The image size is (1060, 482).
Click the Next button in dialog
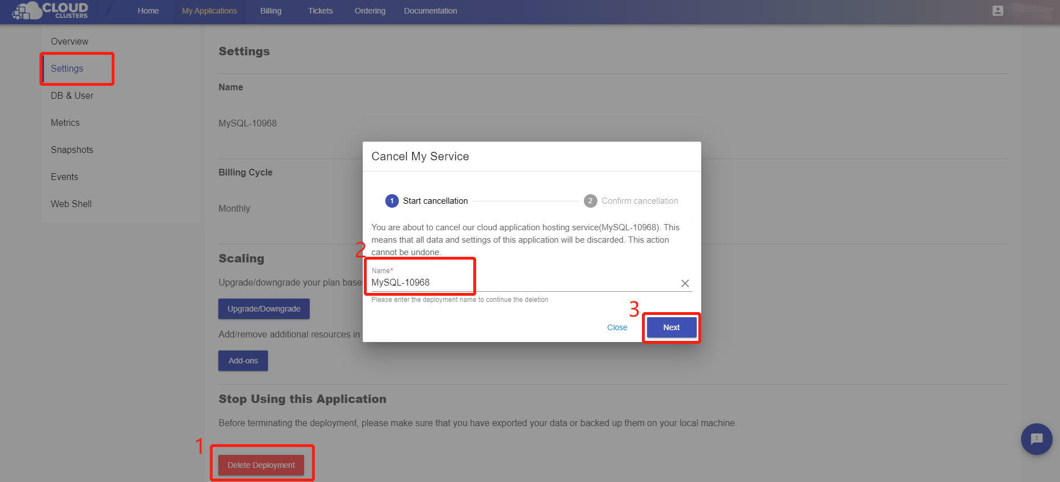click(671, 327)
